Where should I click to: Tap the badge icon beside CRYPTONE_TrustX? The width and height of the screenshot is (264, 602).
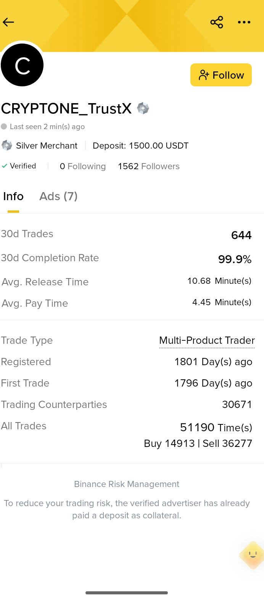click(x=143, y=108)
